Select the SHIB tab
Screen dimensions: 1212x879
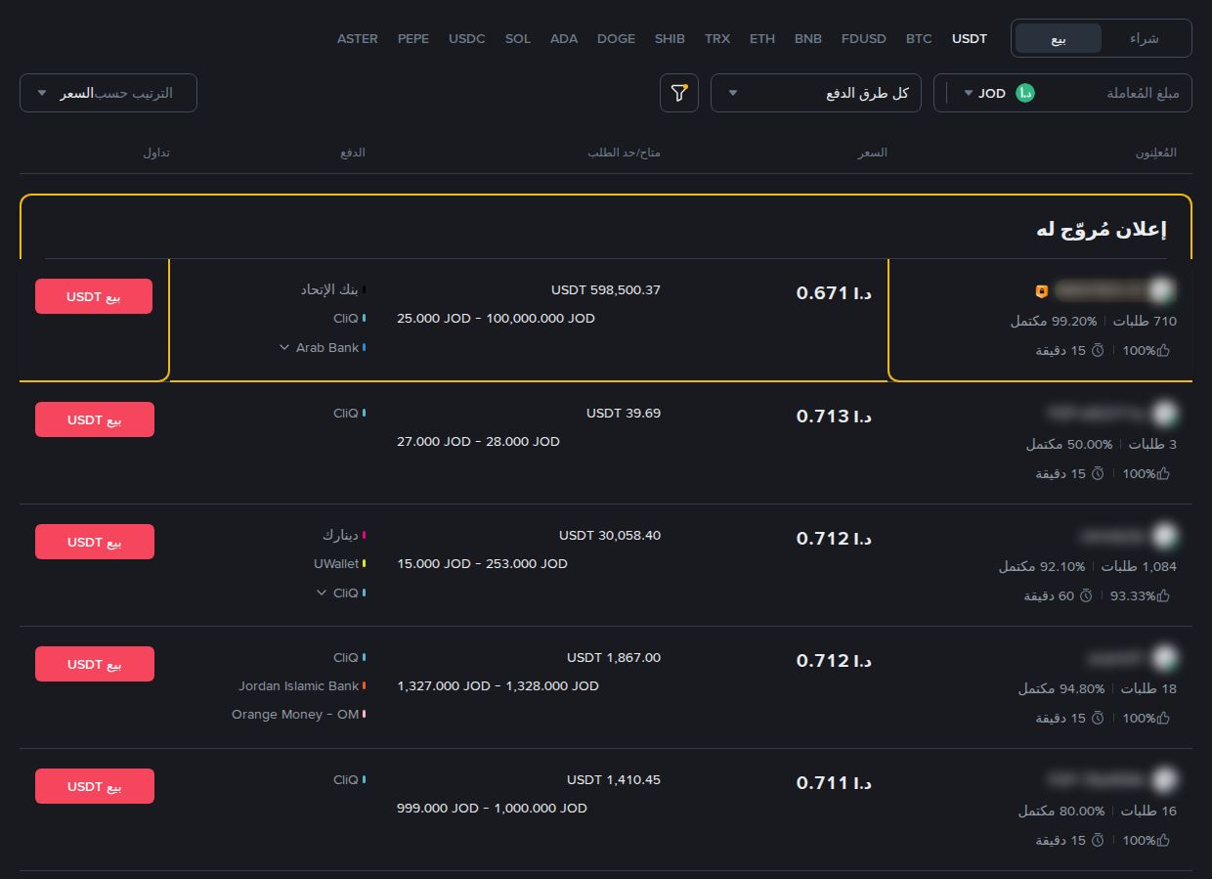[670, 39]
